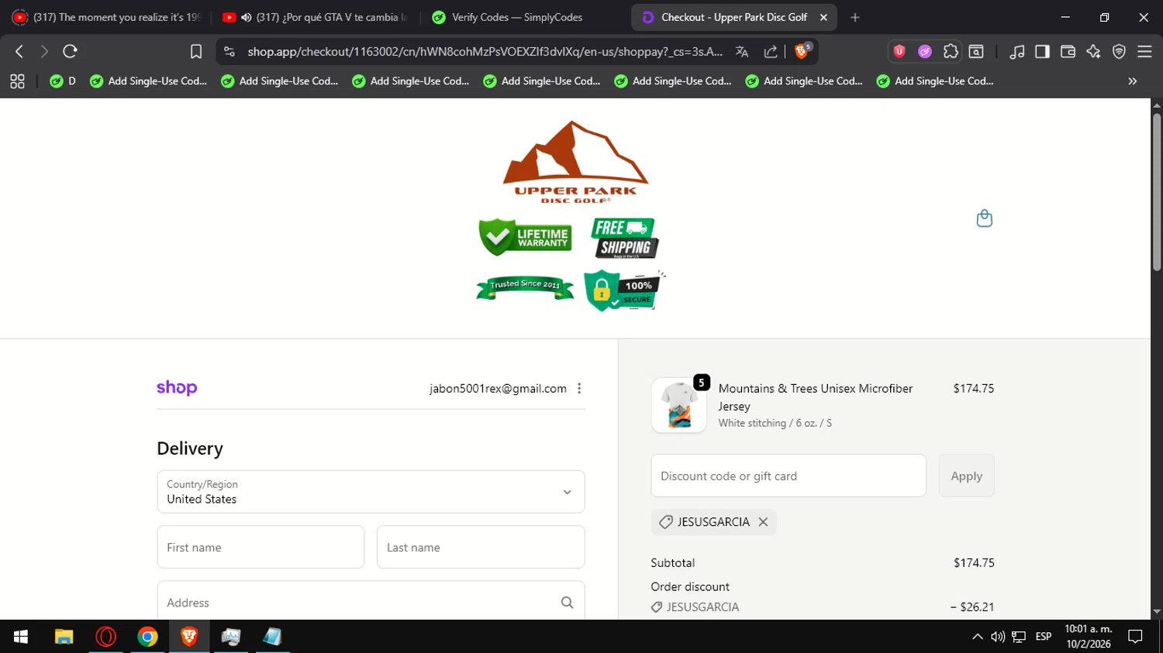Click the browser forward arrow
The image size is (1163, 653).
44,51
